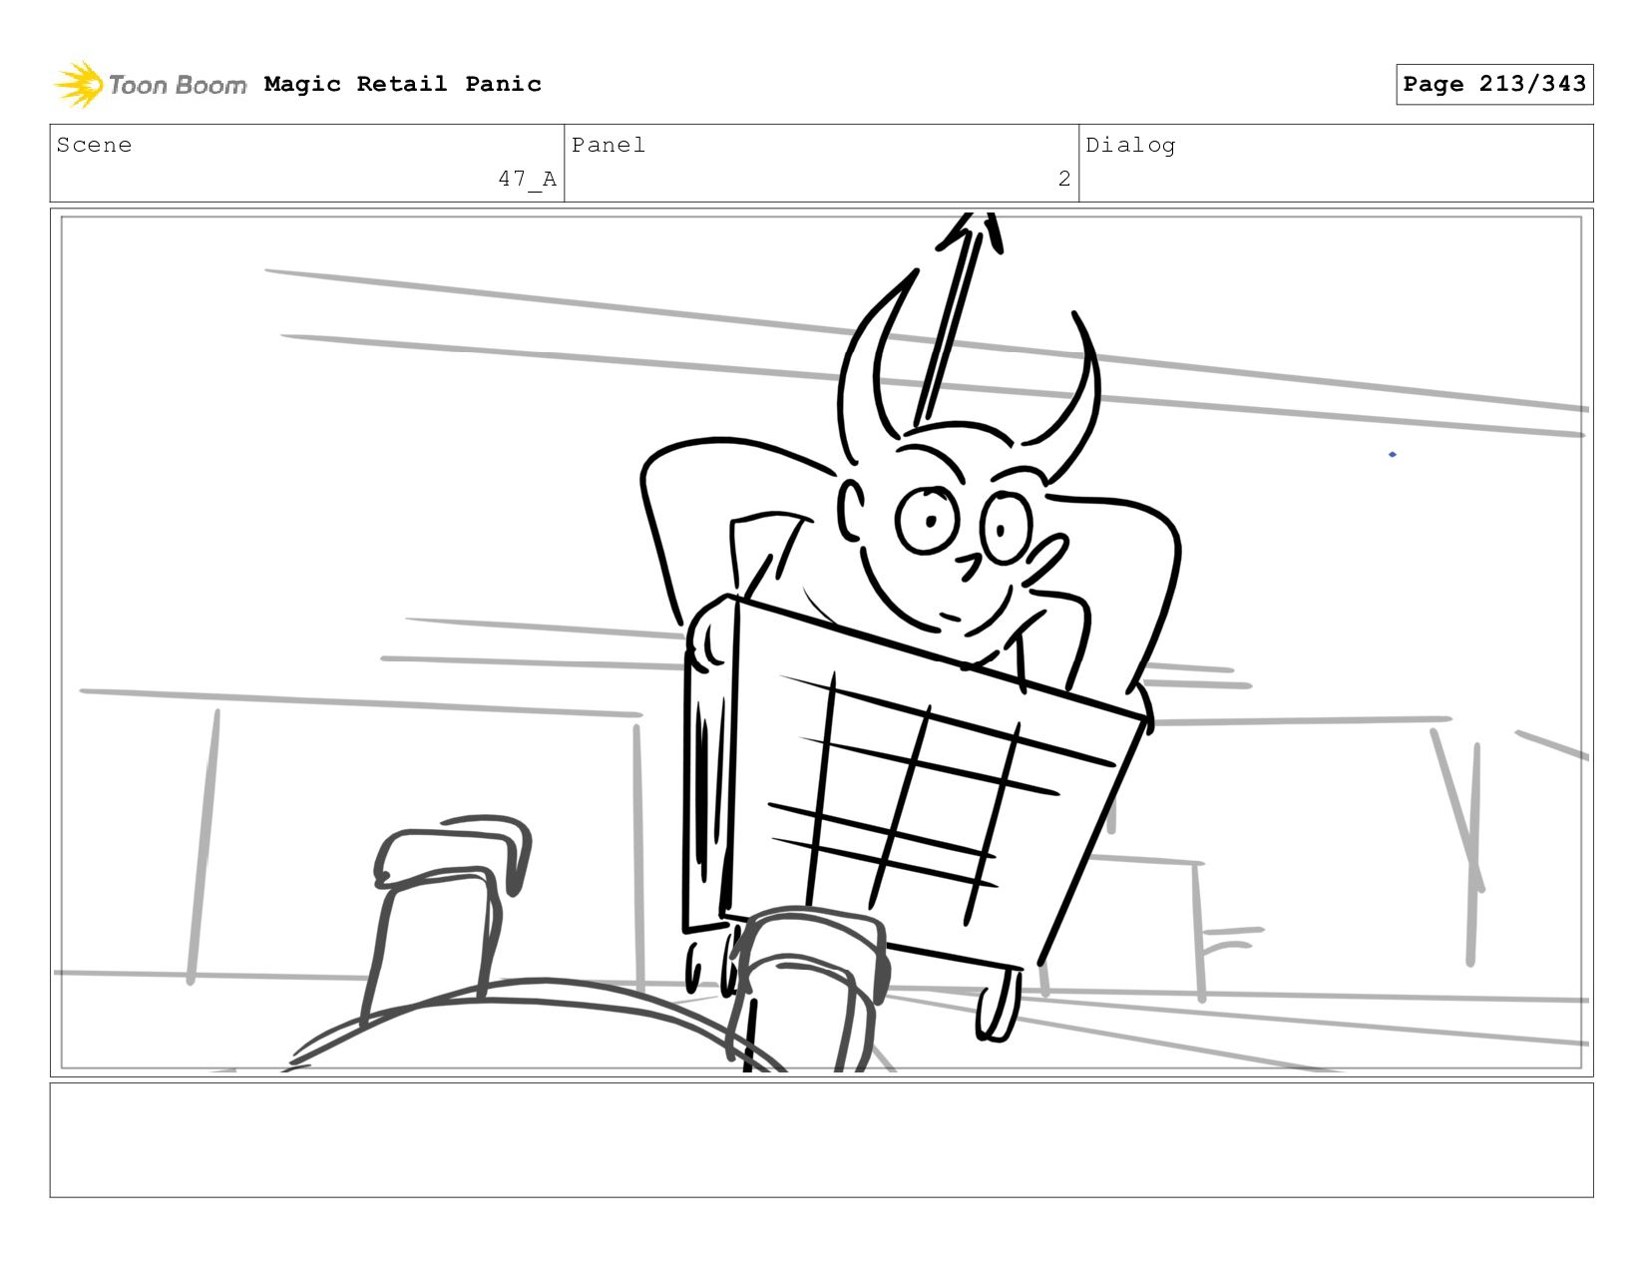
Task: Select the panel number '2'
Action: point(1064,179)
